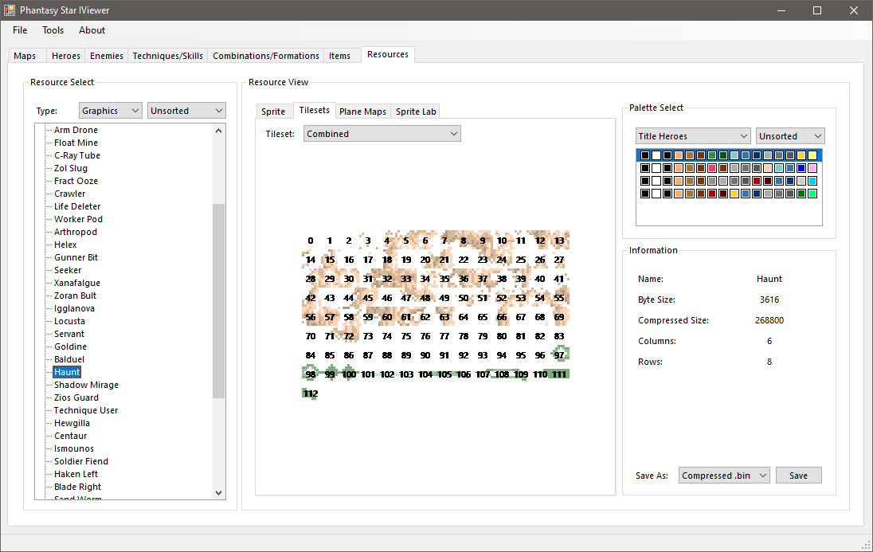This screenshot has height=552, width=873.
Task: Open the About menu
Action: (92, 30)
